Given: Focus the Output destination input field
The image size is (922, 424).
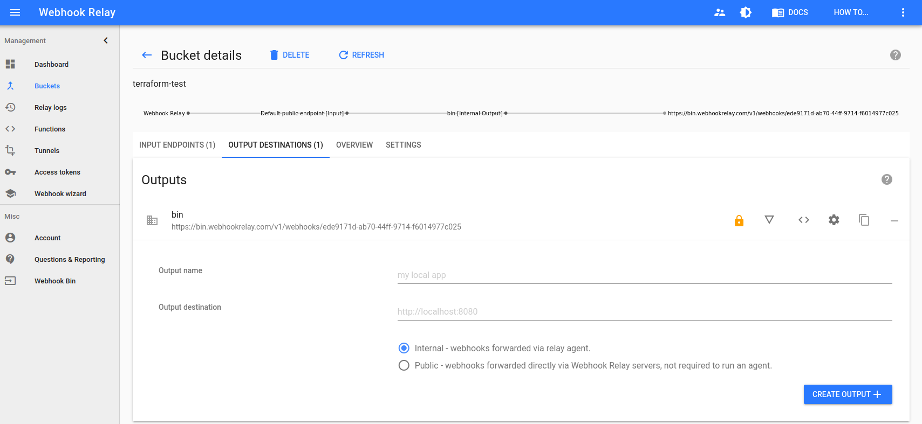Looking at the screenshot, I should 645,312.
